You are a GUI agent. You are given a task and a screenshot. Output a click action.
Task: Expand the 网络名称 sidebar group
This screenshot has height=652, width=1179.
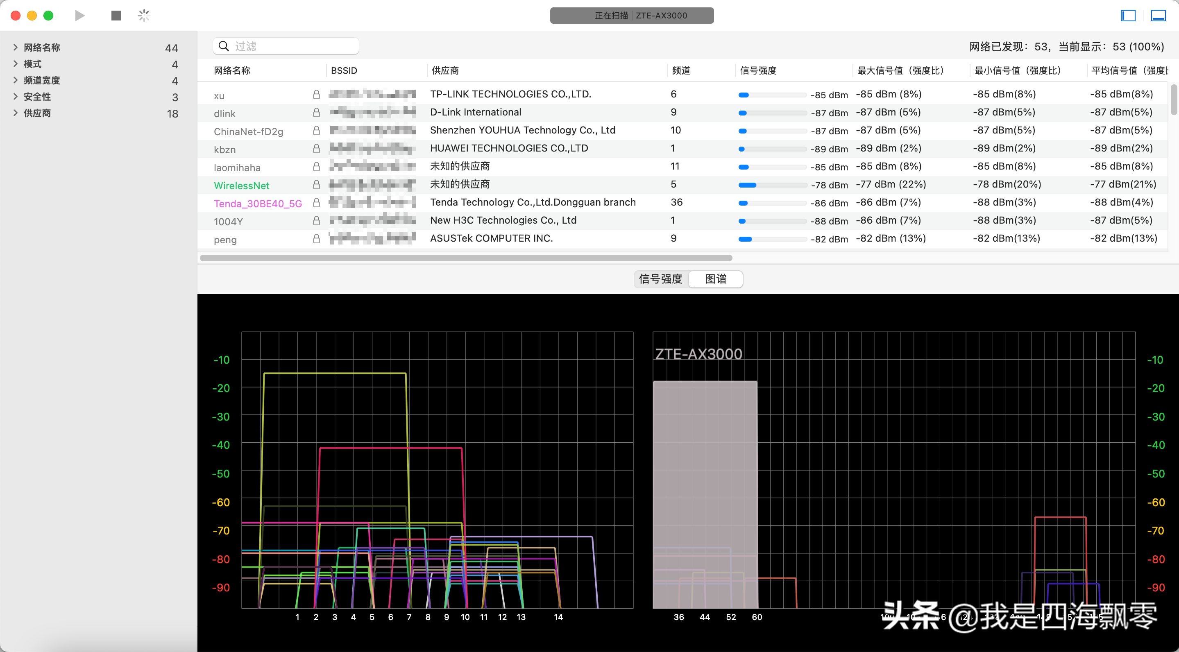[x=15, y=47]
